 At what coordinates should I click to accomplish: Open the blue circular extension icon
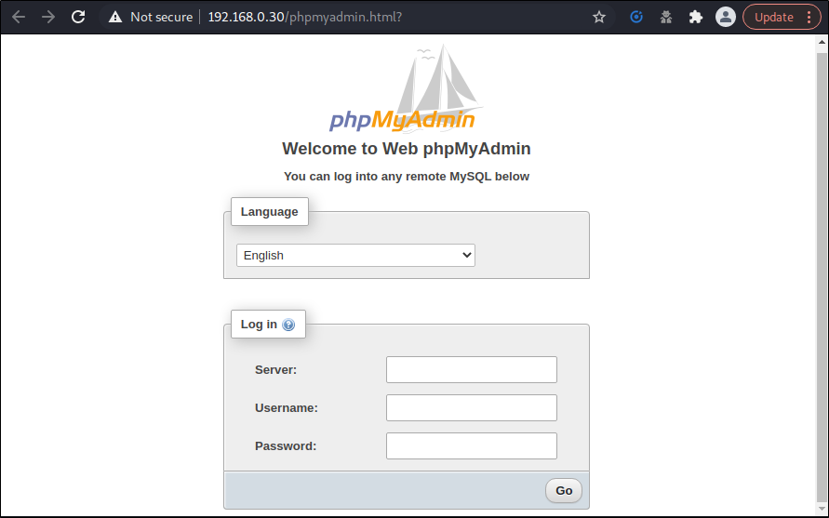pyautogui.click(x=636, y=17)
